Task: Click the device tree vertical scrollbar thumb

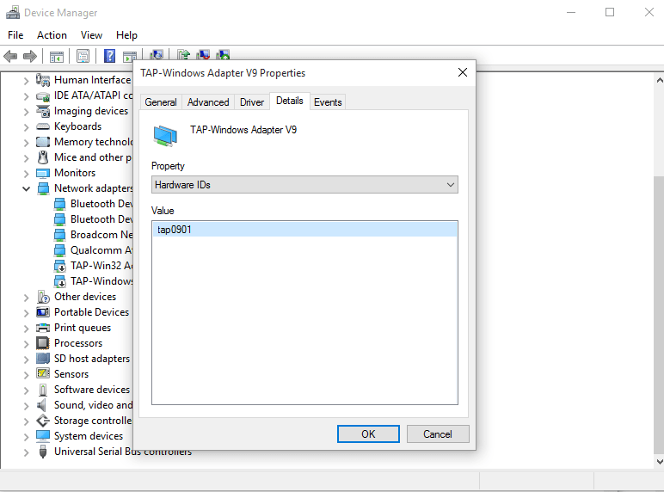Action: [x=659, y=314]
